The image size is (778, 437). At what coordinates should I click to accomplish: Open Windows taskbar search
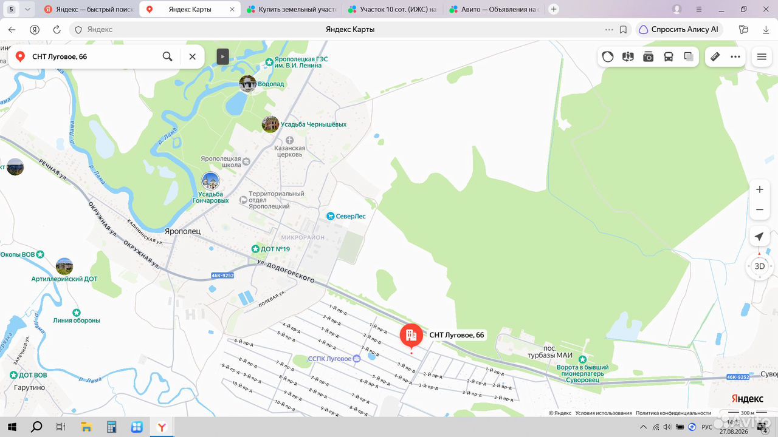pyautogui.click(x=36, y=427)
